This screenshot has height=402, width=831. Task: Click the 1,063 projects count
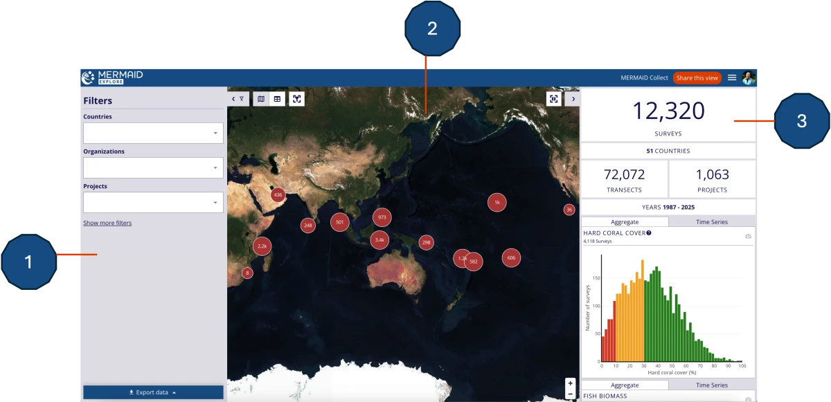pos(712,174)
